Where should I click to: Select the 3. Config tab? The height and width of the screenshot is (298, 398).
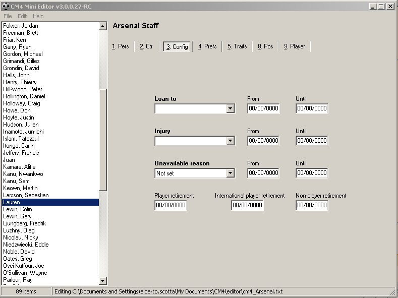pyautogui.click(x=177, y=47)
